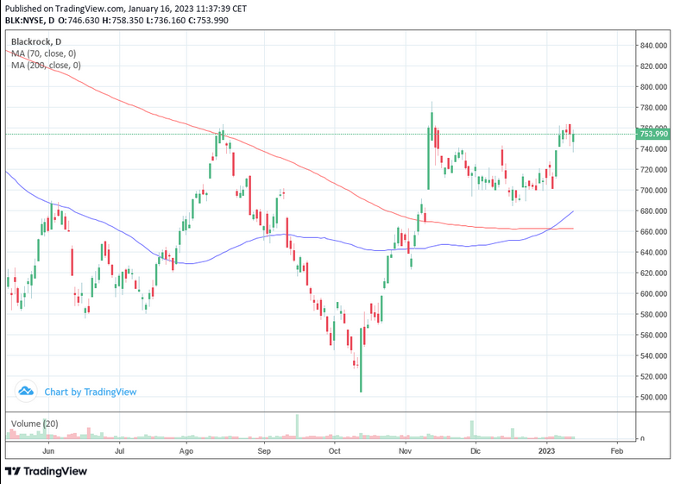Click the 'Jul' date axis label
This screenshot has width=674, height=484.
pos(119,451)
